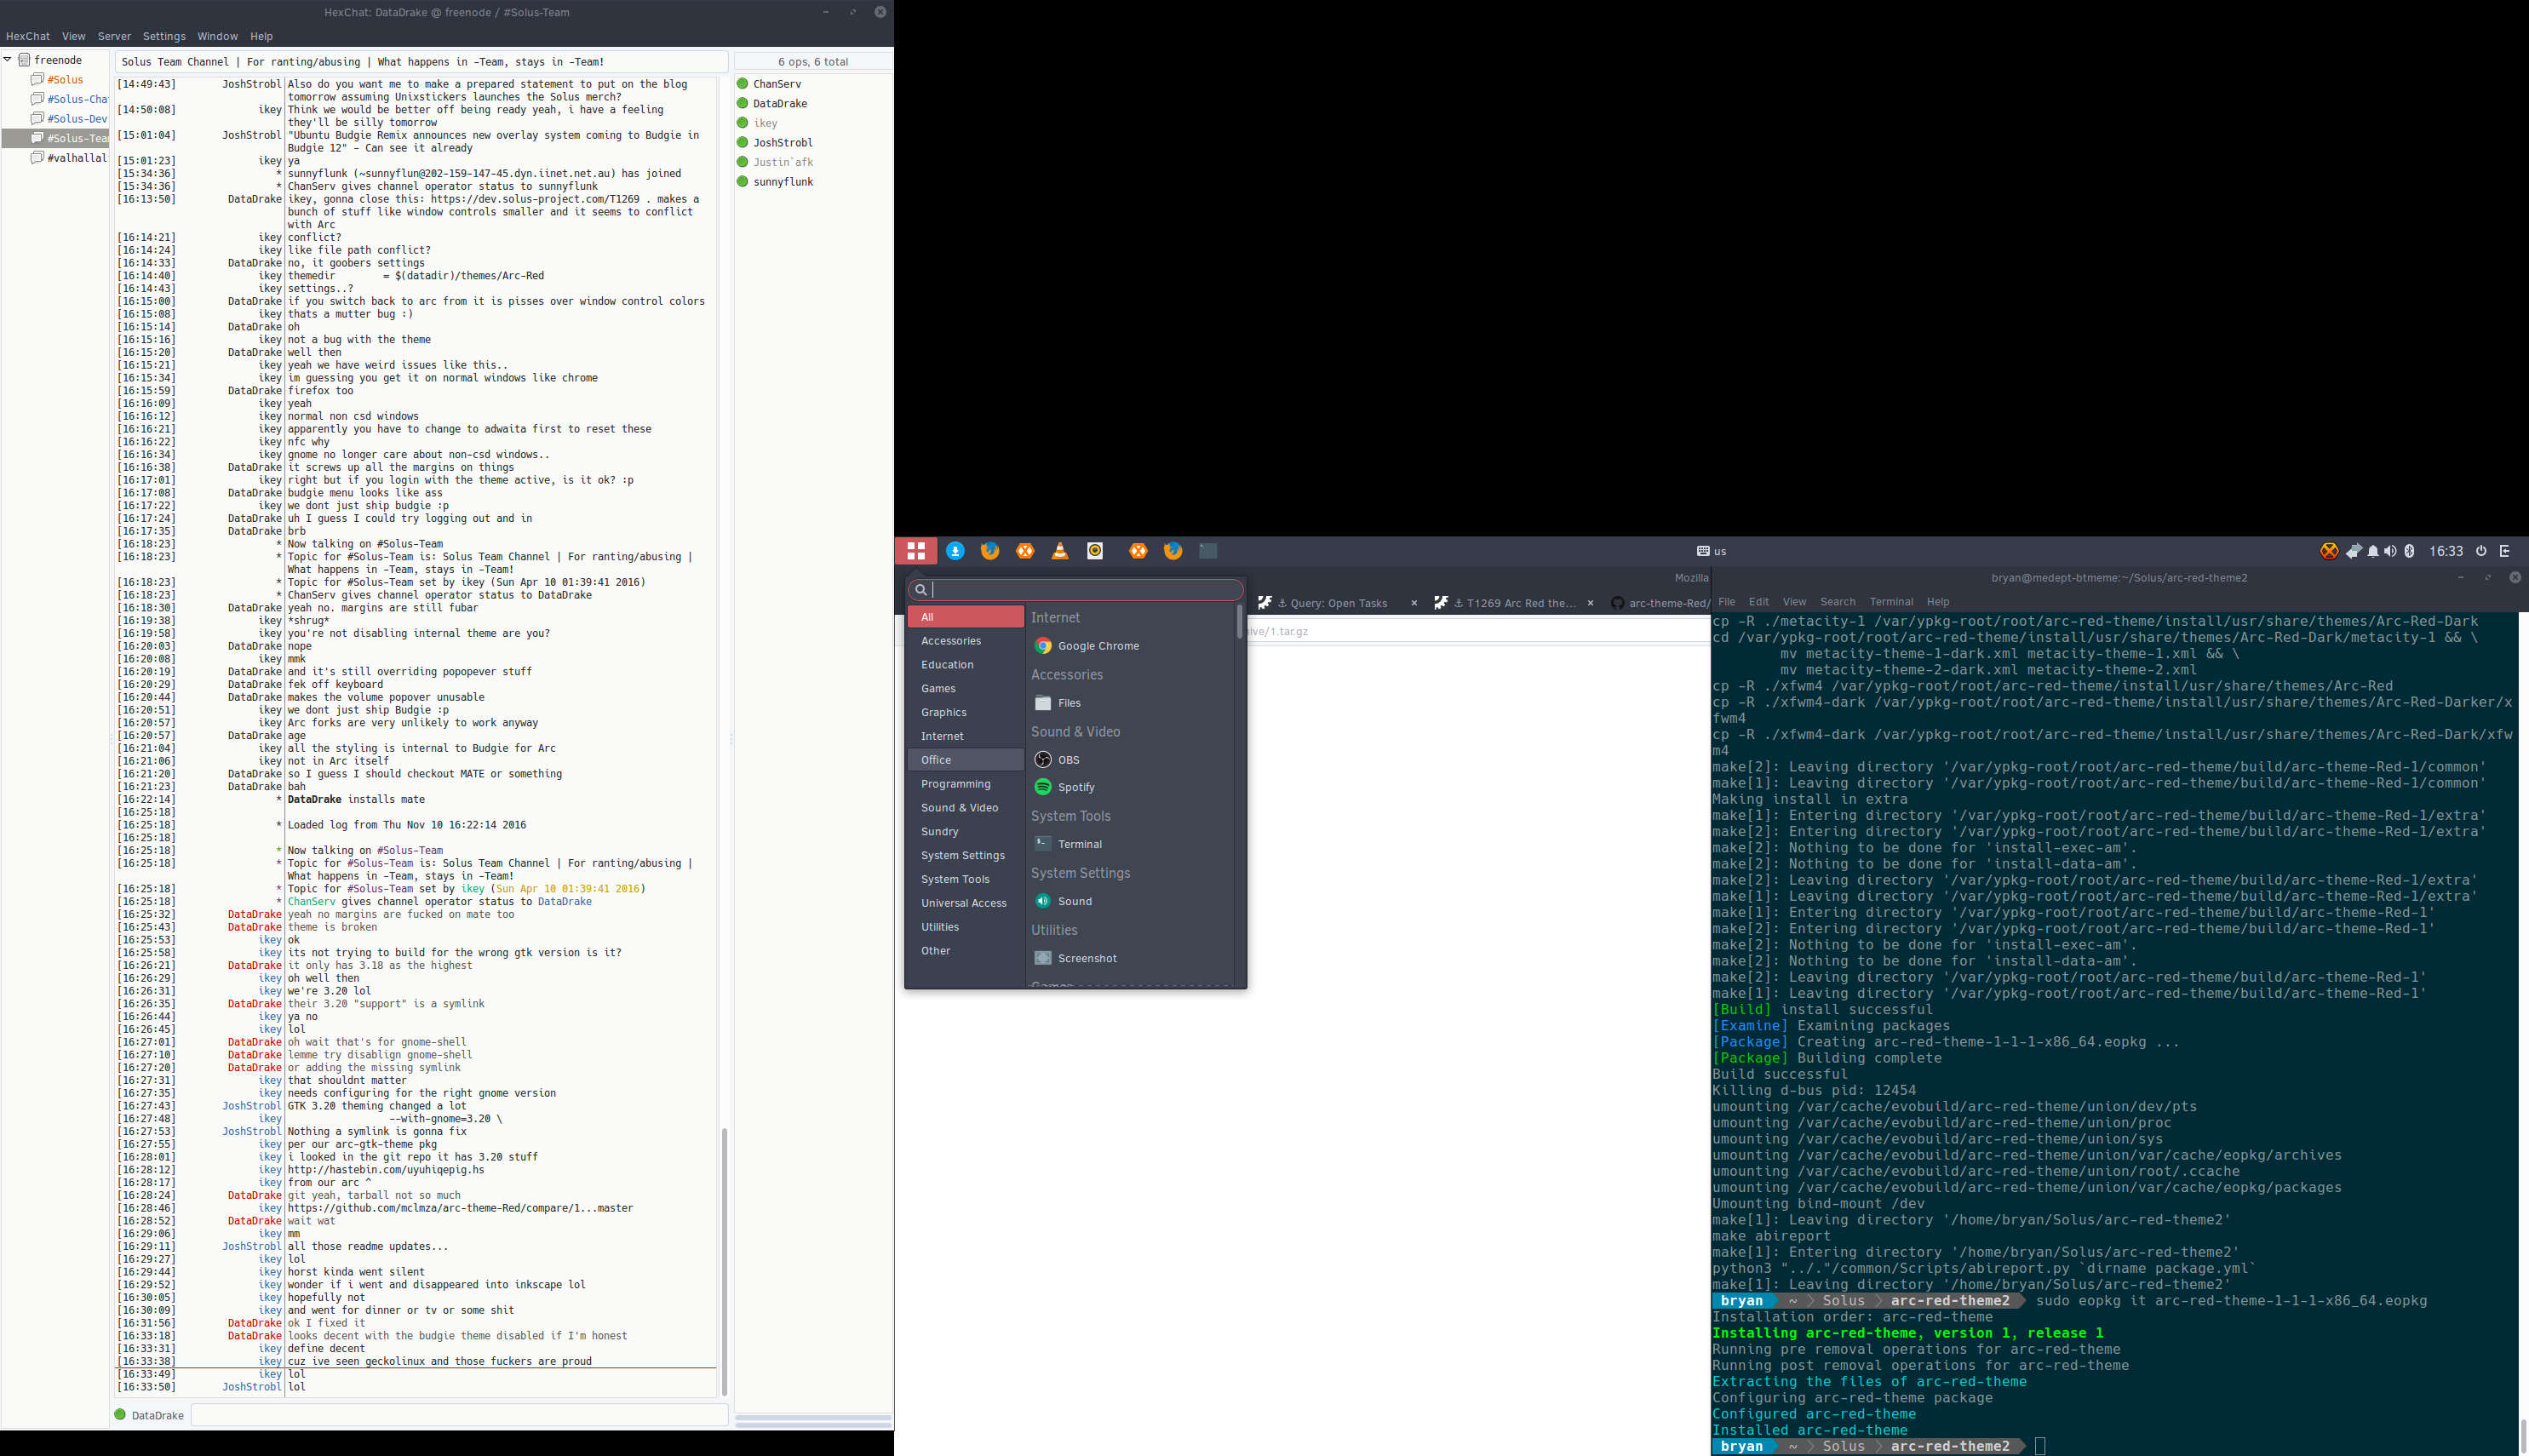Close the 'T1269 Arc Red' Firefox tab
The width and height of the screenshot is (2529, 1456).
click(x=1590, y=603)
